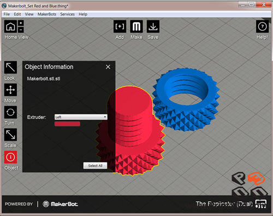Click the red extruder color swatch
The height and width of the screenshot is (216, 273).
pos(67,124)
